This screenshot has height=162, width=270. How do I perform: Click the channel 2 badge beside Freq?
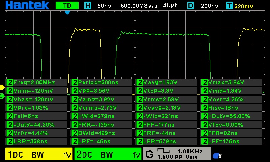[x=10, y=82]
